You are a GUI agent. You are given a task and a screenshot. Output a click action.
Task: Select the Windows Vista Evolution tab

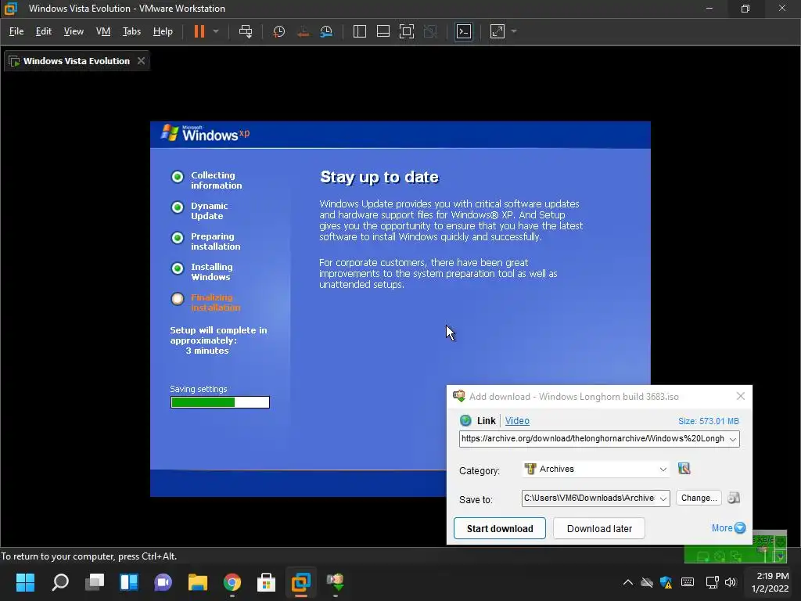tap(77, 61)
